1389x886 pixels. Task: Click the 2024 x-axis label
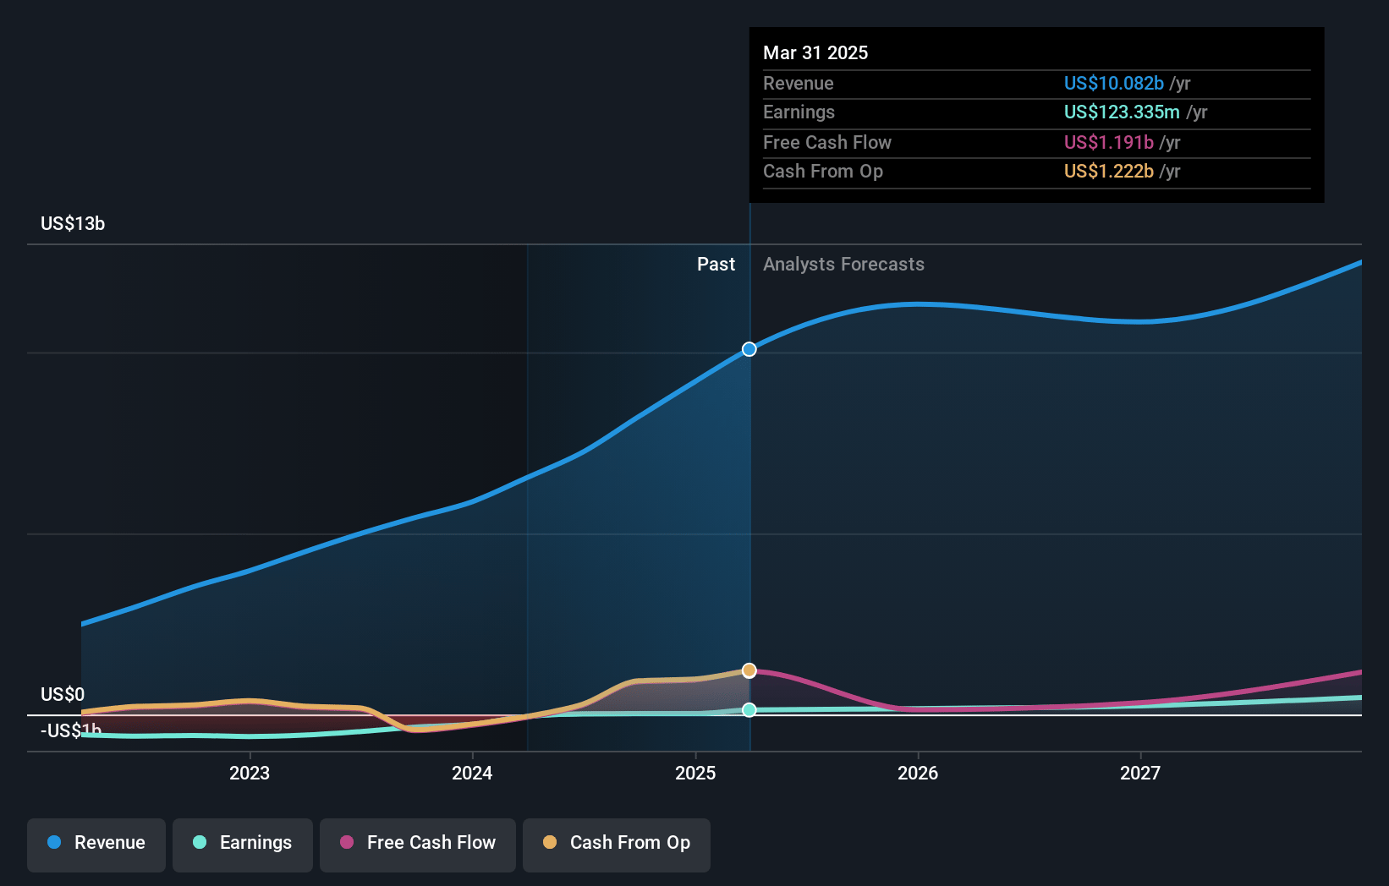472,773
